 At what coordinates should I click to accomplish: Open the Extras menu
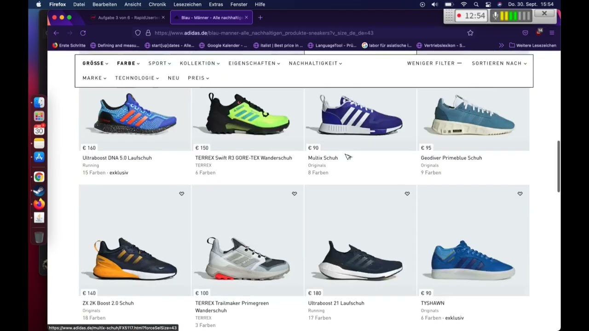point(216,4)
